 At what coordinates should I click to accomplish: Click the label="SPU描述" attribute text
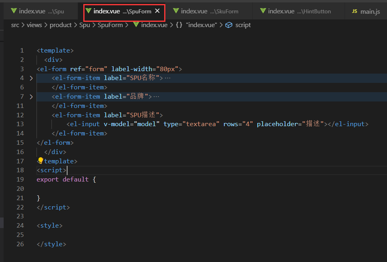point(131,115)
